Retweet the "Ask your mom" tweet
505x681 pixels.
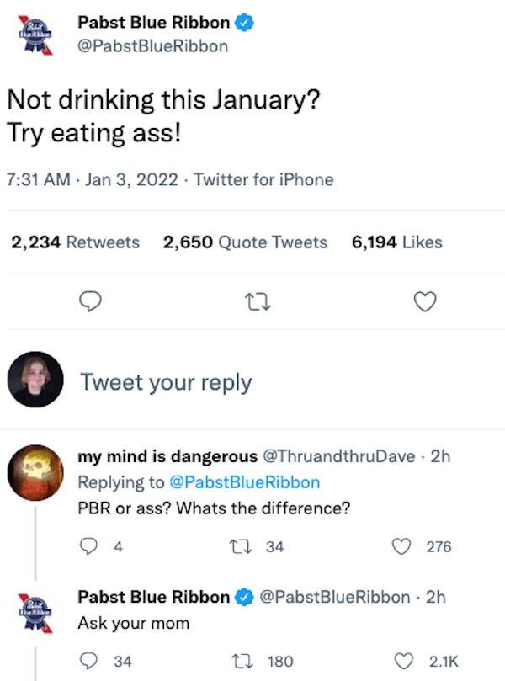[x=250, y=661]
